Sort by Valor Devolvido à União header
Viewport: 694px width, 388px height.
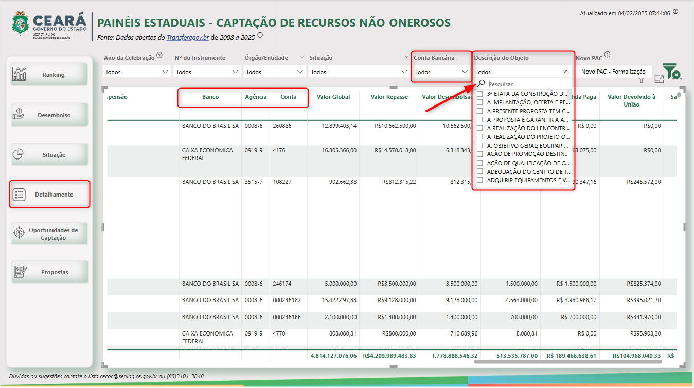click(632, 100)
